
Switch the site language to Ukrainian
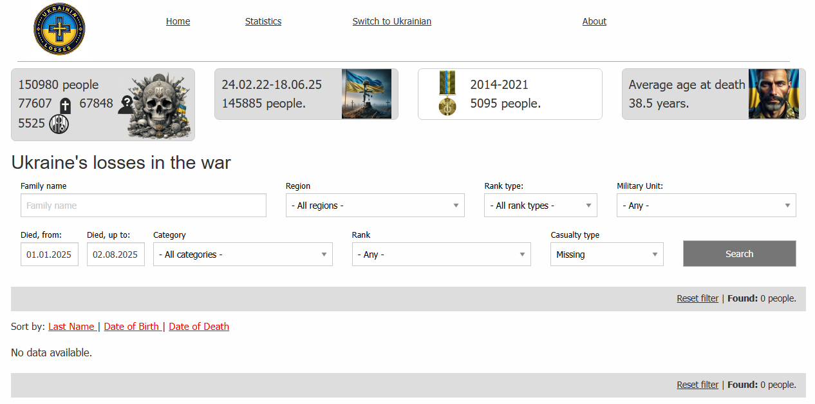click(x=392, y=21)
